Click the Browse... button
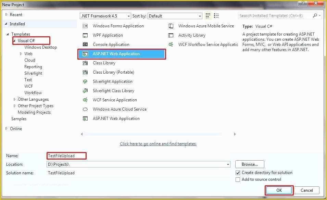 click(250, 164)
